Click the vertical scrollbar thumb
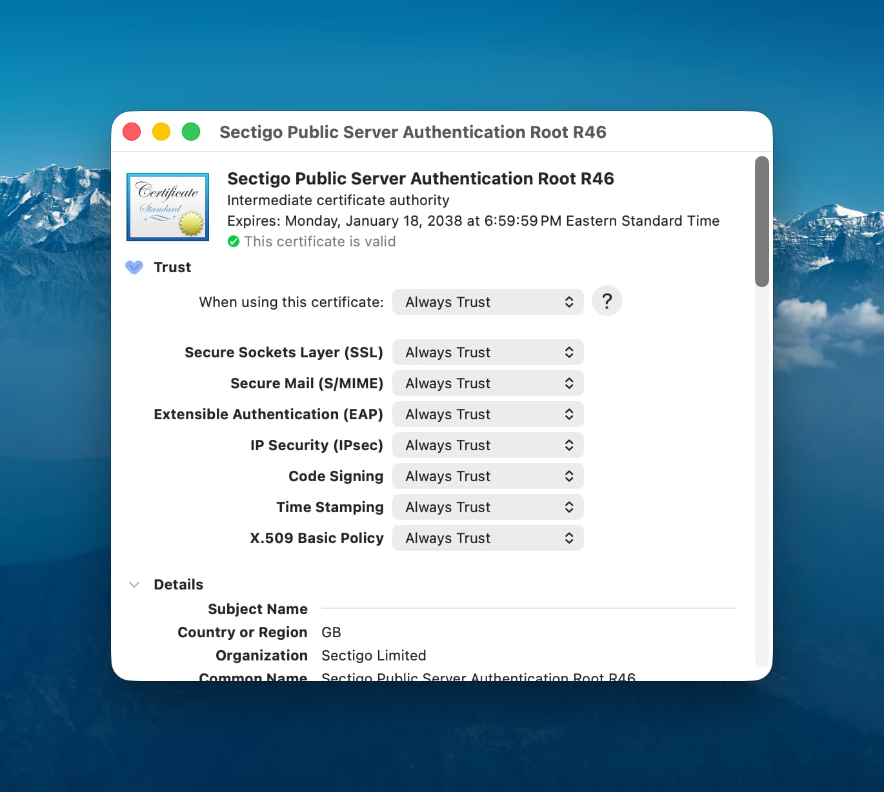 tap(762, 221)
